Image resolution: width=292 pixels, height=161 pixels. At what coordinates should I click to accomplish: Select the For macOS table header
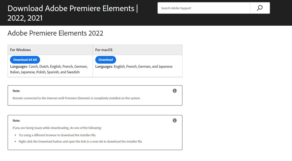pos(138,50)
